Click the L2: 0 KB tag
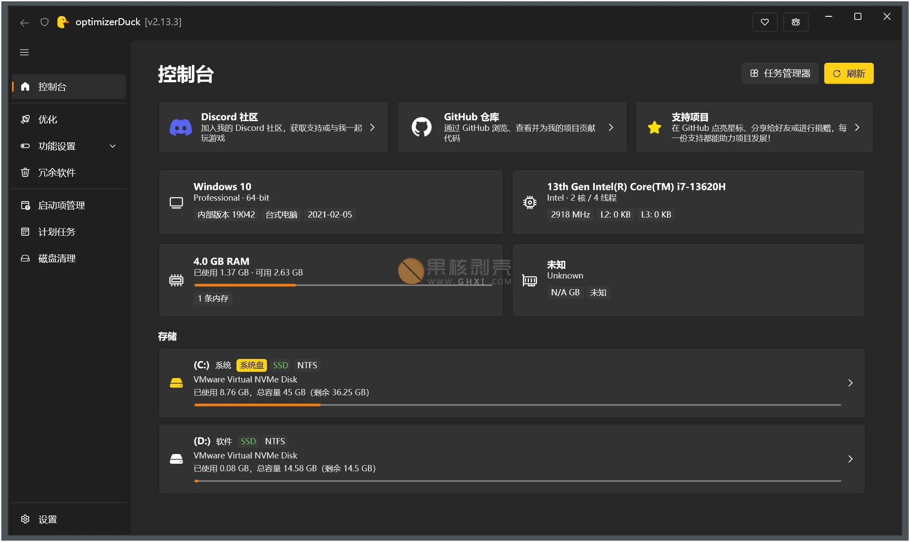The height and width of the screenshot is (542, 910). 615,214
